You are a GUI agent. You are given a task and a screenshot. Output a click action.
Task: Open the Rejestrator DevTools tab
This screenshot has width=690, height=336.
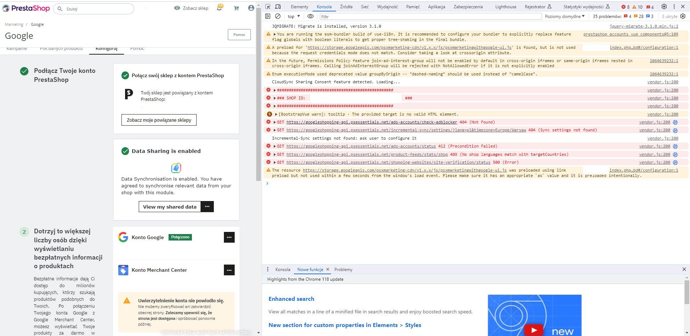(538, 6)
